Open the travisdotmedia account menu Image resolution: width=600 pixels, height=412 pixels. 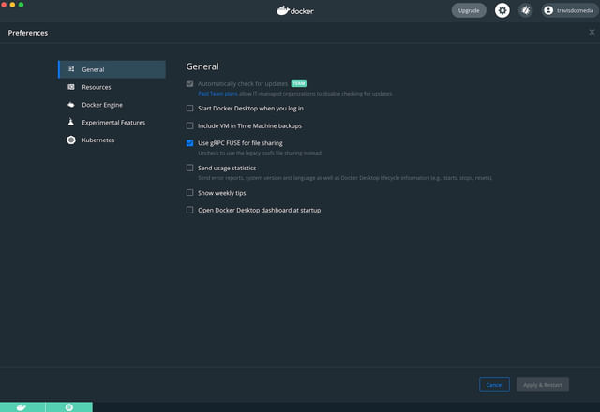pyautogui.click(x=569, y=10)
